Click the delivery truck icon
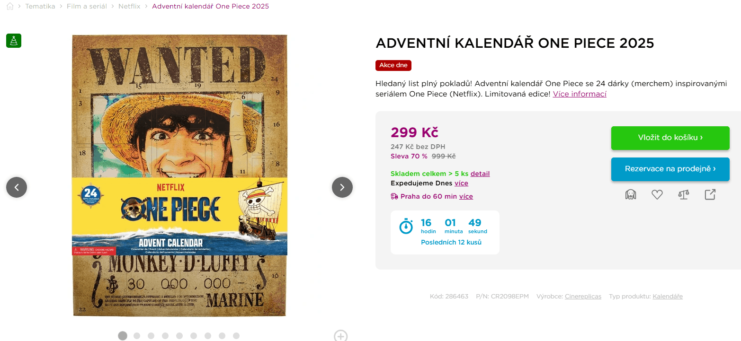The image size is (741, 341). coord(394,196)
